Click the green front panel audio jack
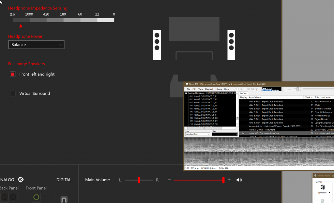334x203 pixels. pos(36,197)
